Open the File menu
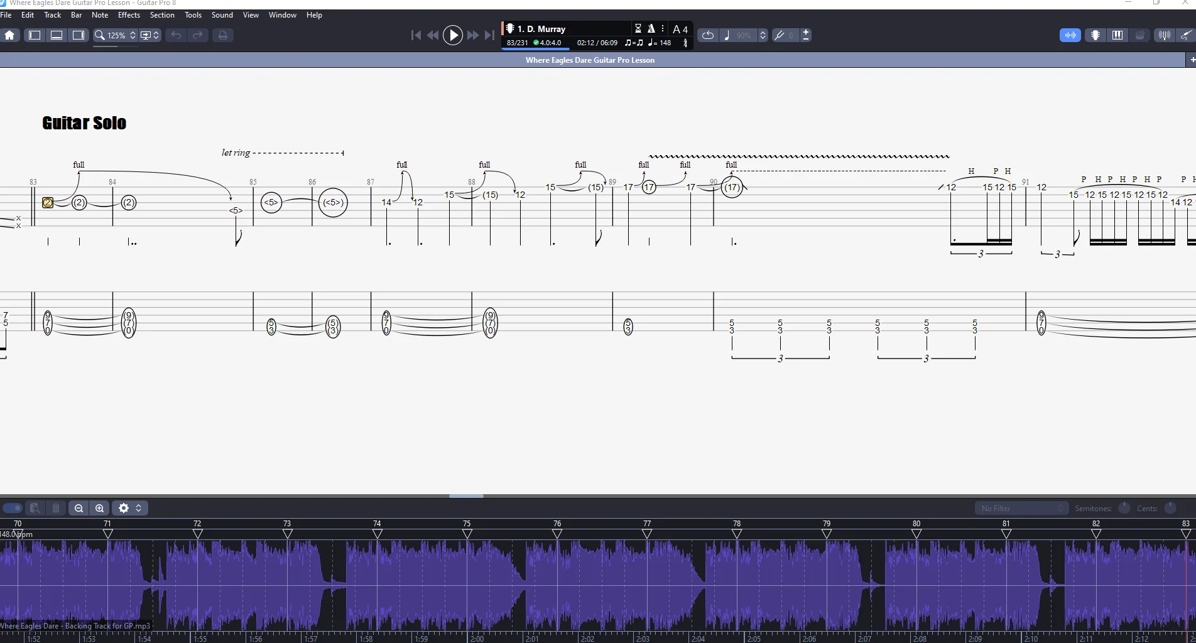 6,15
